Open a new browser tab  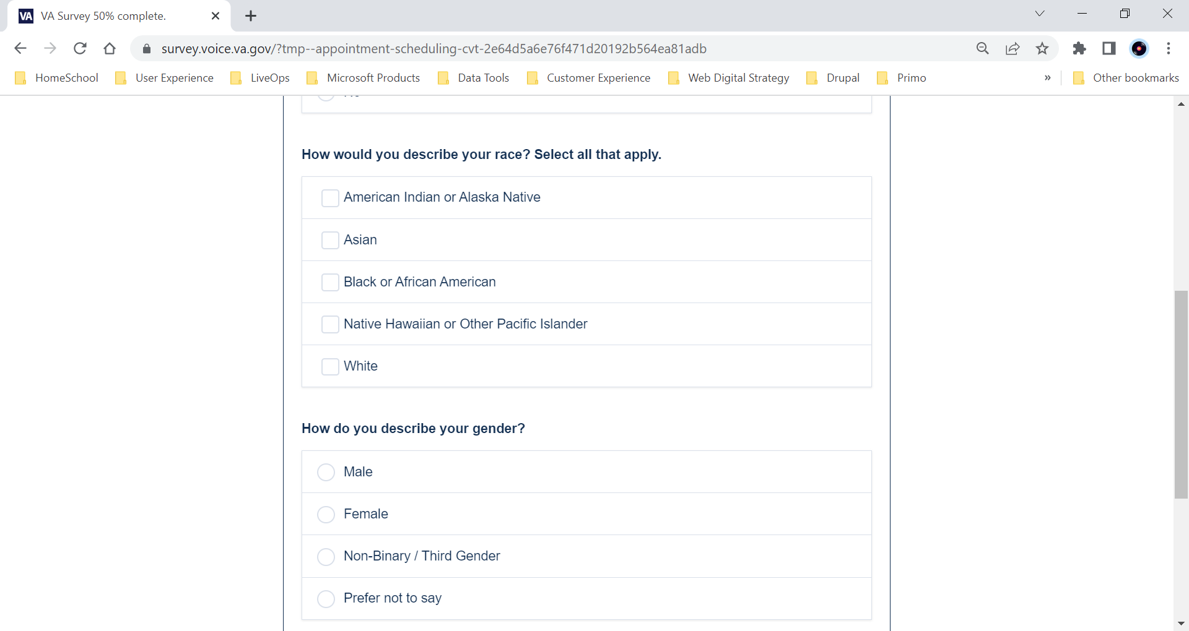(x=251, y=16)
